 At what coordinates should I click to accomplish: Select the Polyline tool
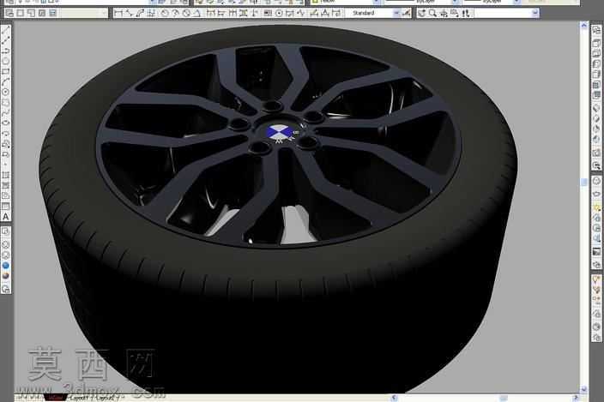(x=5, y=51)
